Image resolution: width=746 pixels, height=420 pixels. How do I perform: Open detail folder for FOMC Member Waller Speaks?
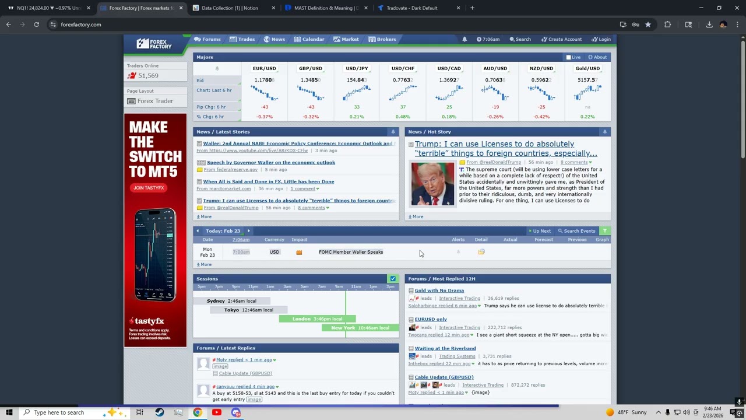coord(481,252)
